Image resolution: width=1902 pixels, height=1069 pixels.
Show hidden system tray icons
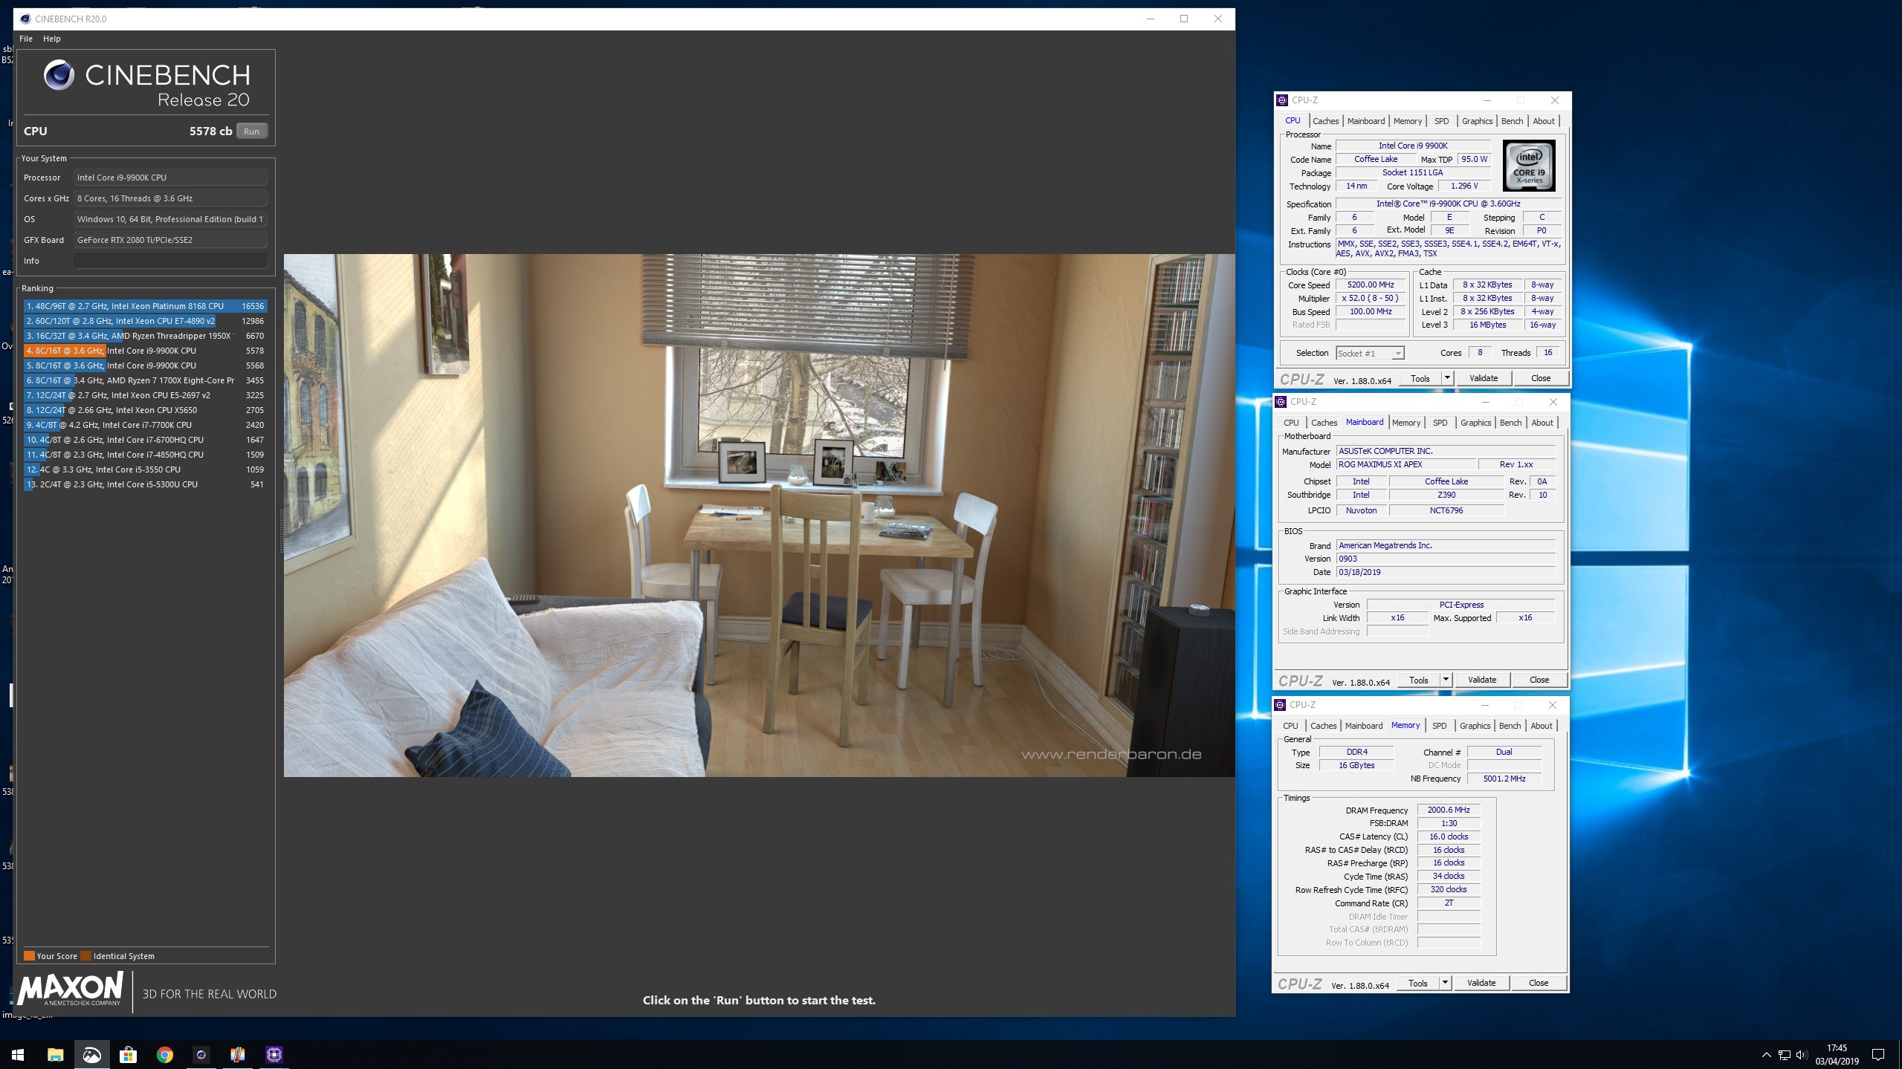(1766, 1055)
